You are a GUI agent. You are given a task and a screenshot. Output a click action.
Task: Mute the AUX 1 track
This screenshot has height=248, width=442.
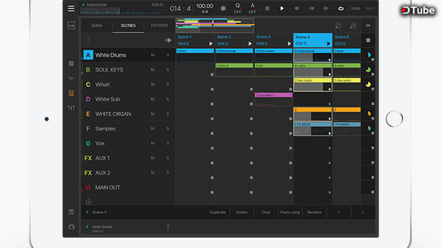point(153,158)
